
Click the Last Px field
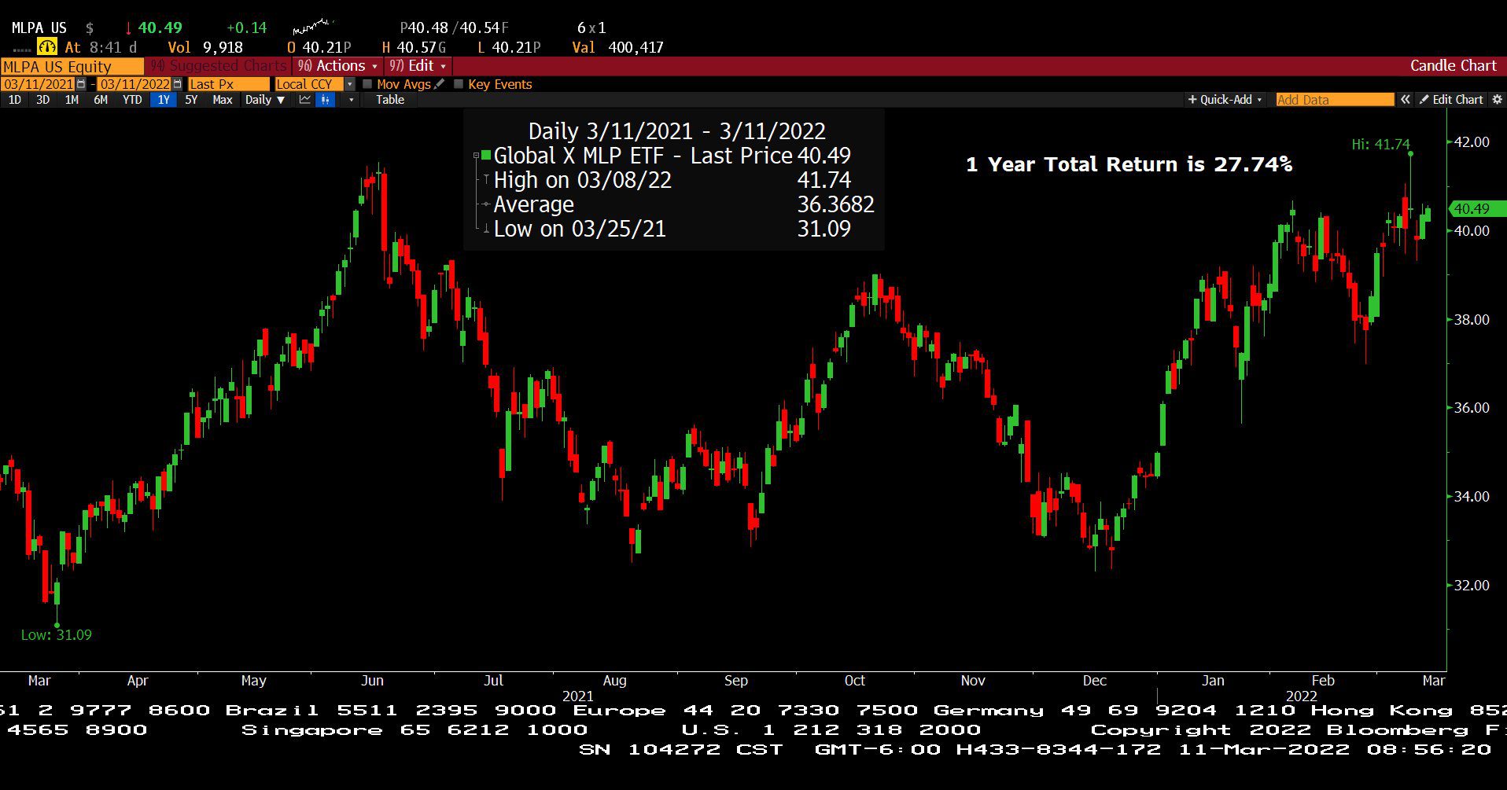click(228, 84)
